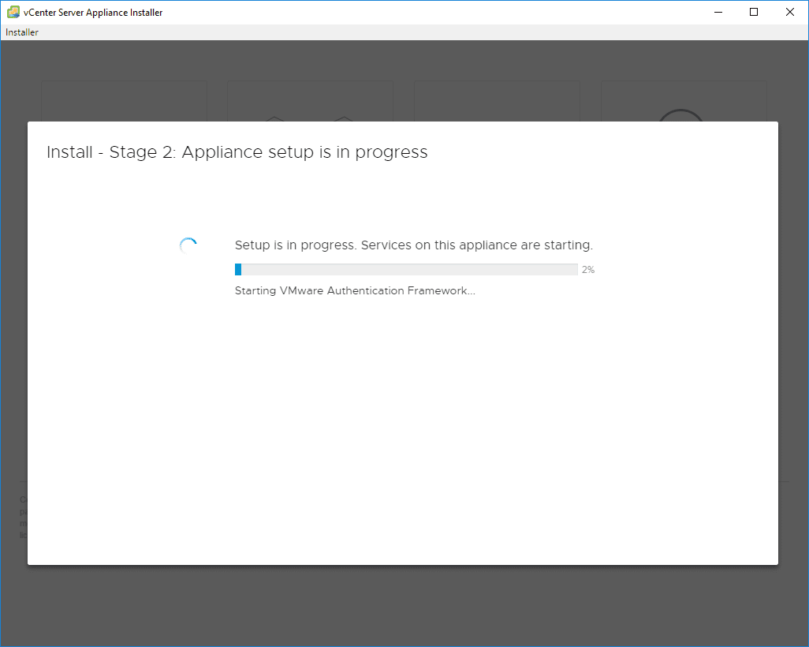Click the 2% progress percentage label
Screen dimensions: 809x647
tap(588, 270)
